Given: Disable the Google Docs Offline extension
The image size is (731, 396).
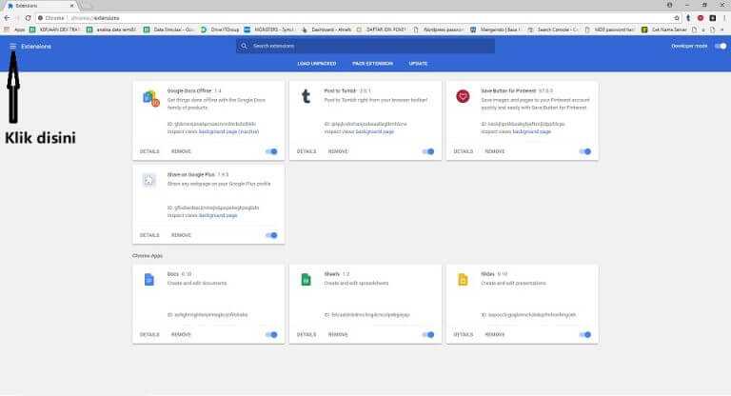Looking at the screenshot, I should click(x=272, y=151).
